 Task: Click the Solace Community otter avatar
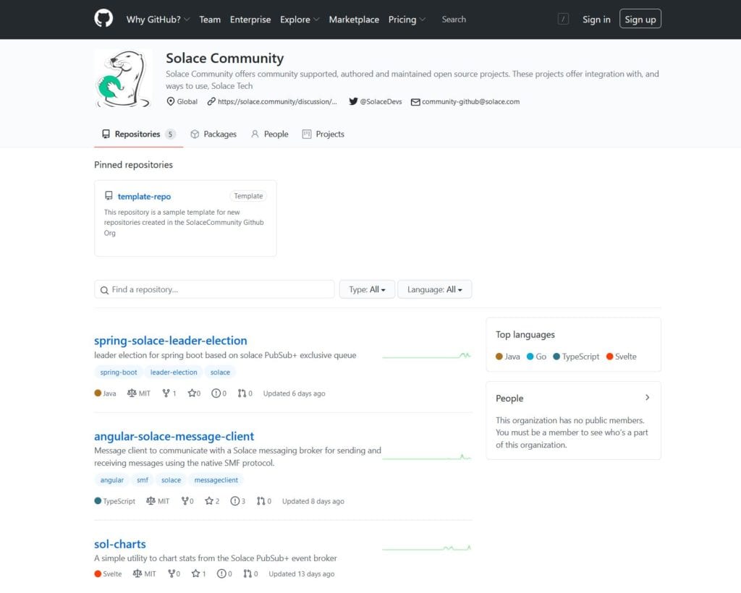123,78
